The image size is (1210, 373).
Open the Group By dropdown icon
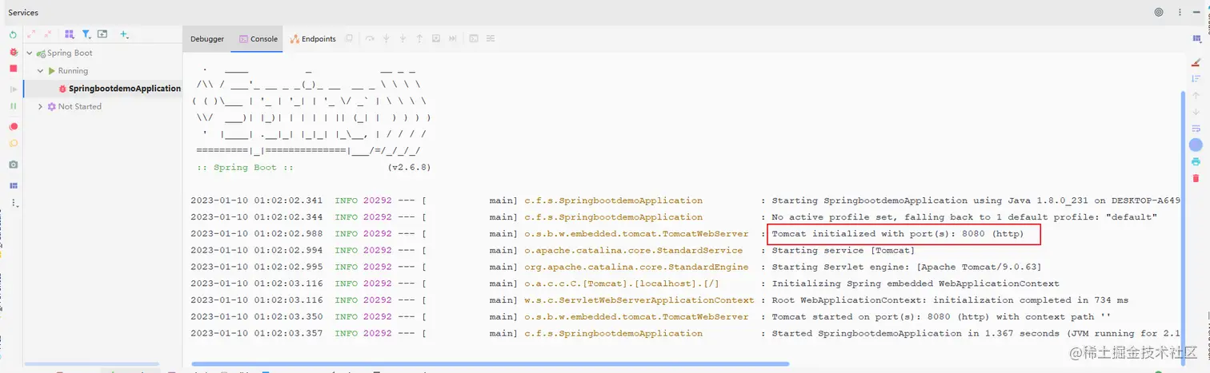(69, 35)
